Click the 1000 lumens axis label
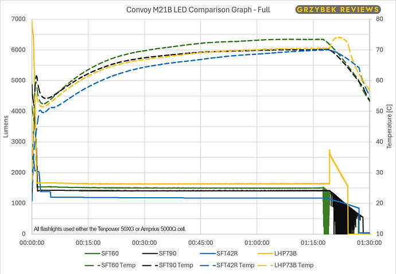 click(18, 203)
